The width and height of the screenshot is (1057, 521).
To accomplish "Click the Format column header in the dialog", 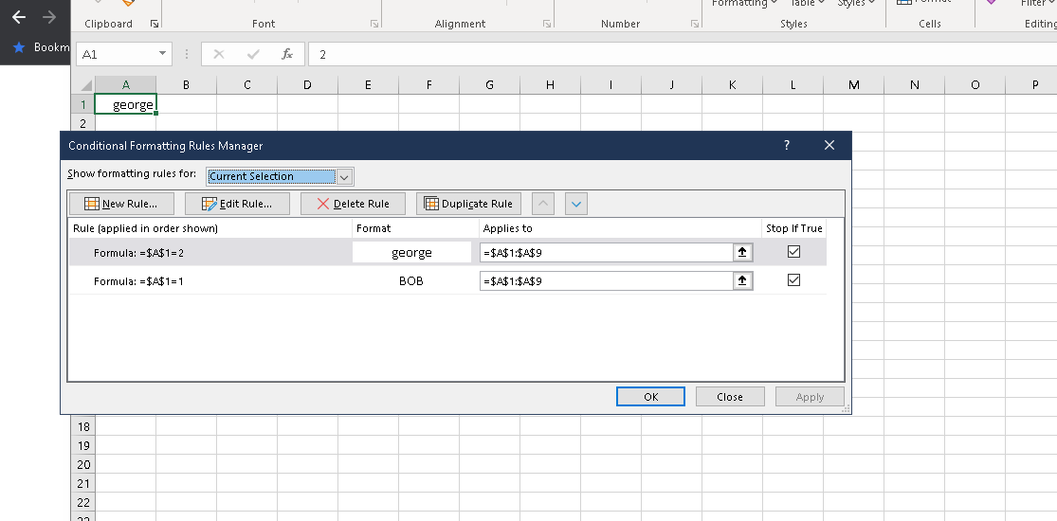I will click(x=374, y=228).
